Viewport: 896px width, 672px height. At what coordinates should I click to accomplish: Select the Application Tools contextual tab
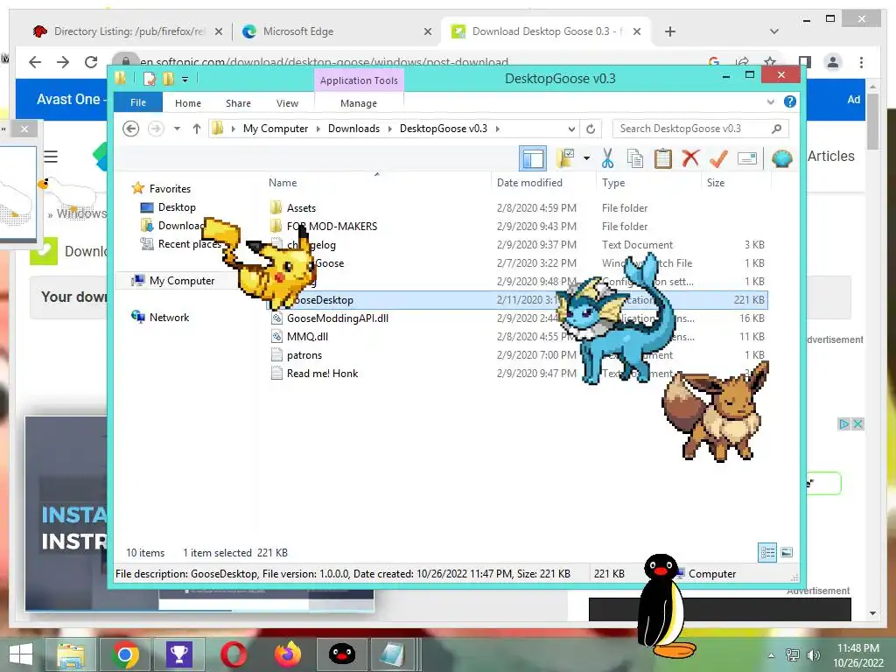click(x=359, y=80)
